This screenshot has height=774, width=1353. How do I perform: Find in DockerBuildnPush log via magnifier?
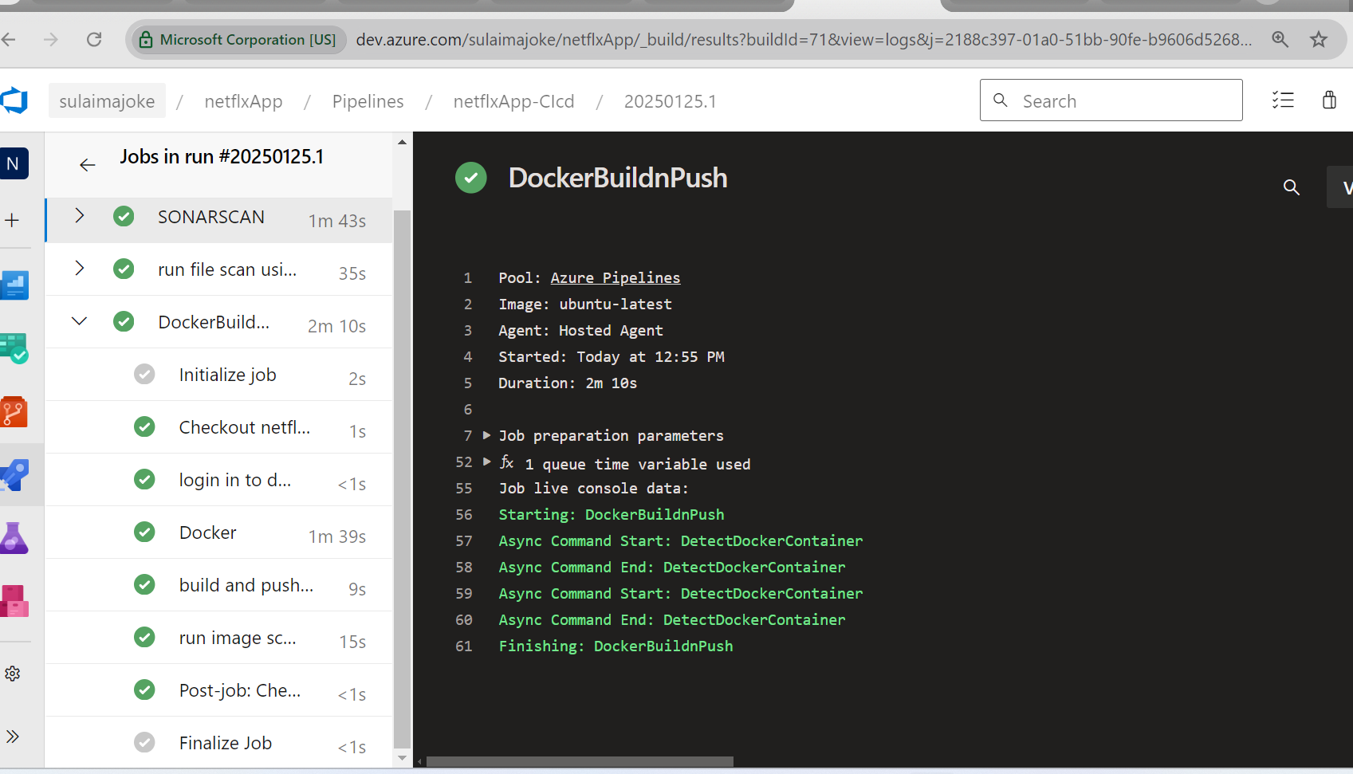pyautogui.click(x=1292, y=187)
